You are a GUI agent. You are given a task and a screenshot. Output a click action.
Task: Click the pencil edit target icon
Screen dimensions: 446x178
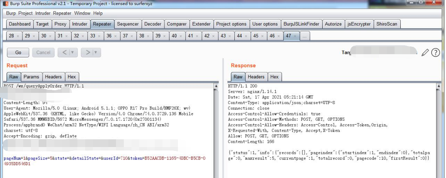(425, 52)
